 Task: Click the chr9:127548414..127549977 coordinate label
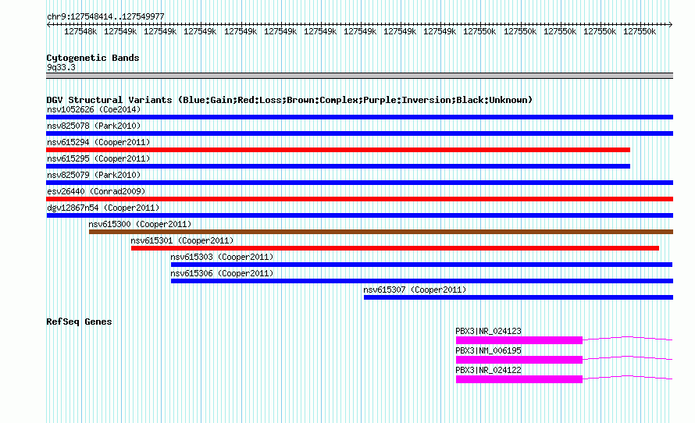[105, 17]
